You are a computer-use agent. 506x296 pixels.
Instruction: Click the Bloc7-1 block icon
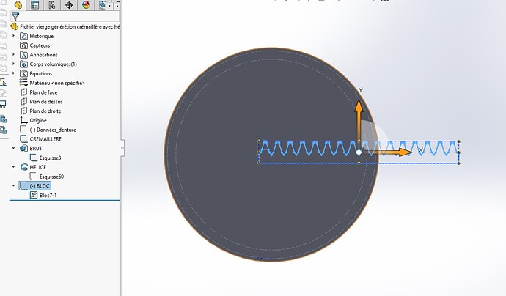pos(34,195)
